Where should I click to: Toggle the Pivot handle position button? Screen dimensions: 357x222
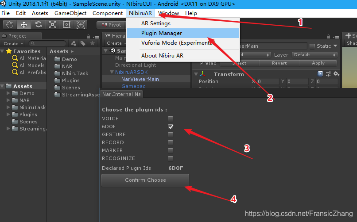click(111, 25)
